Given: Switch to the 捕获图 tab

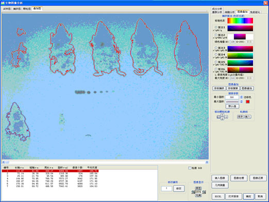Looking at the screenshot, I should click(x=17, y=9).
